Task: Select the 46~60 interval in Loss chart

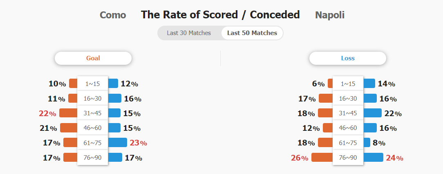Action: (348, 128)
